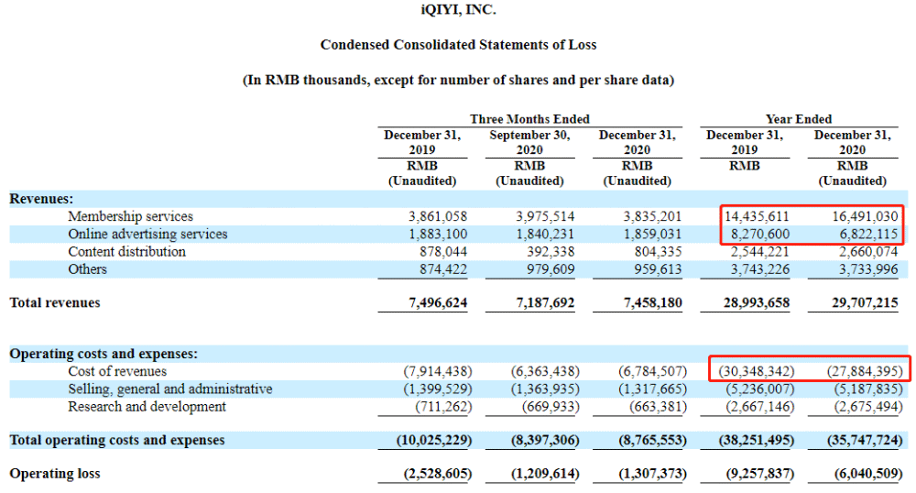Select R&D value (2,667,146)
The height and width of the screenshot is (493, 916).
tap(760, 407)
